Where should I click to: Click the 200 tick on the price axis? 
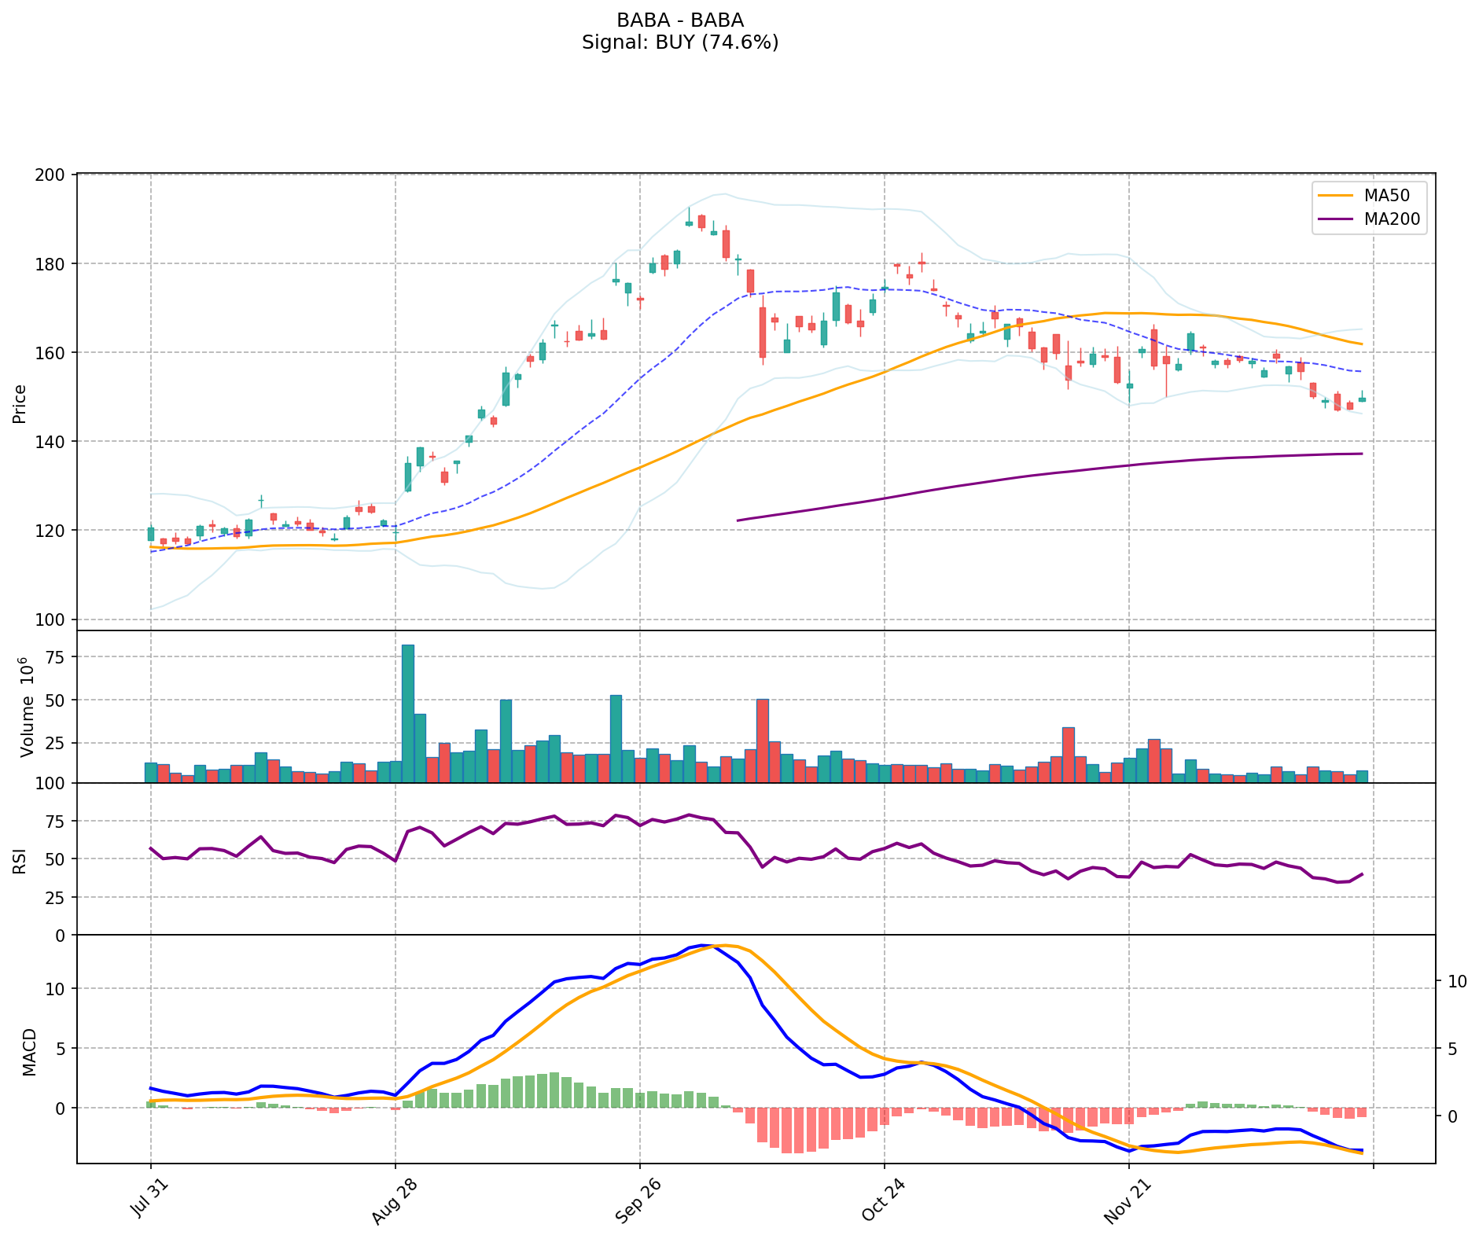pos(54,175)
